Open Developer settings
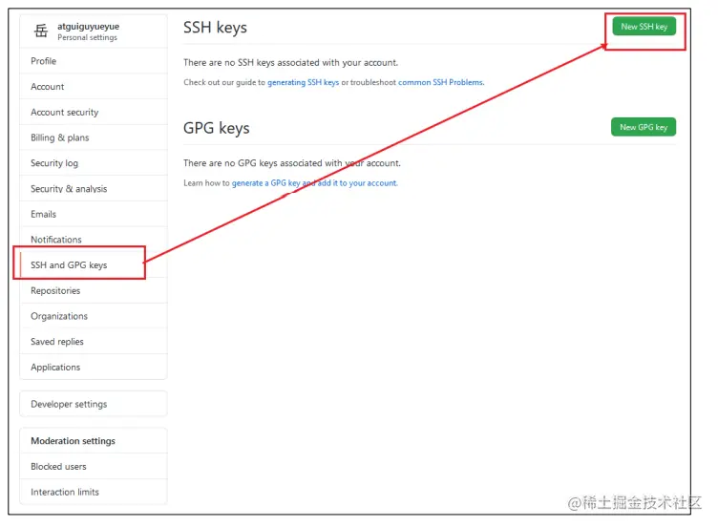This screenshot has height=527, width=718. tap(93, 404)
